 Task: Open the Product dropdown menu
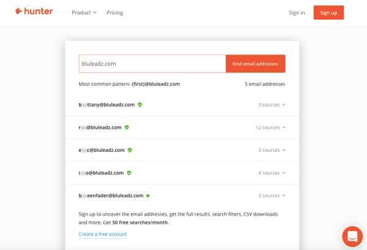pos(84,13)
